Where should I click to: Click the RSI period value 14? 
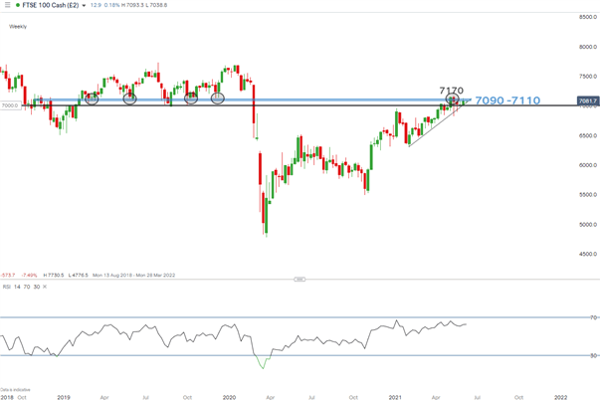coord(17,287)
